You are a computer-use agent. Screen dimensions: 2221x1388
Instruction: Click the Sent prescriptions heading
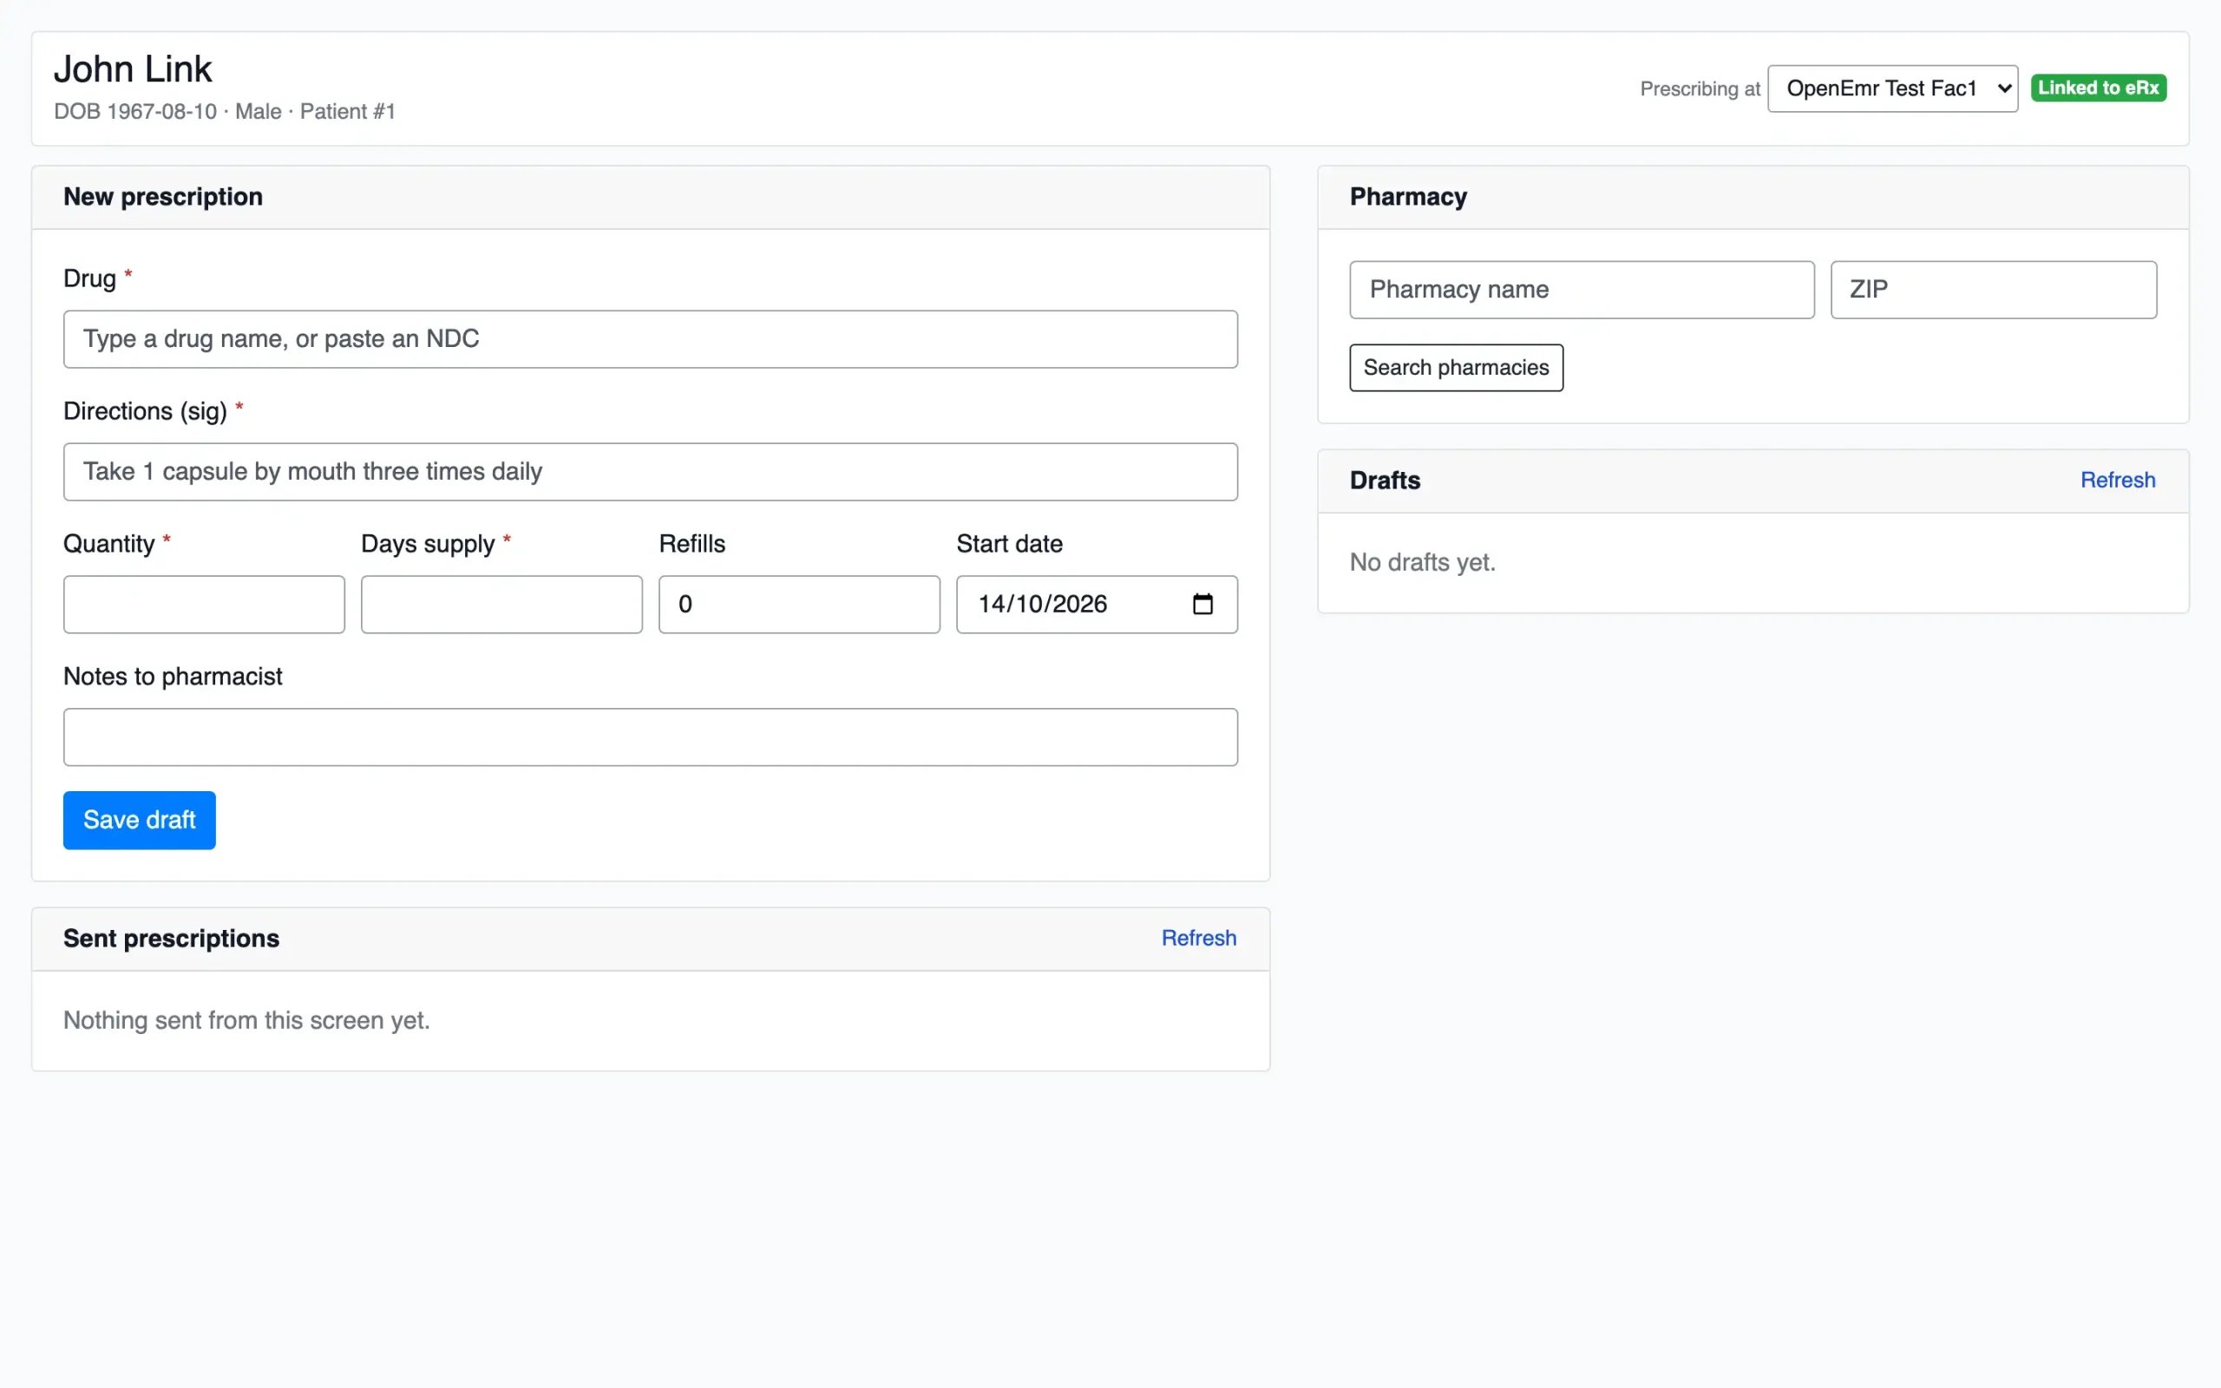[172, 940]
